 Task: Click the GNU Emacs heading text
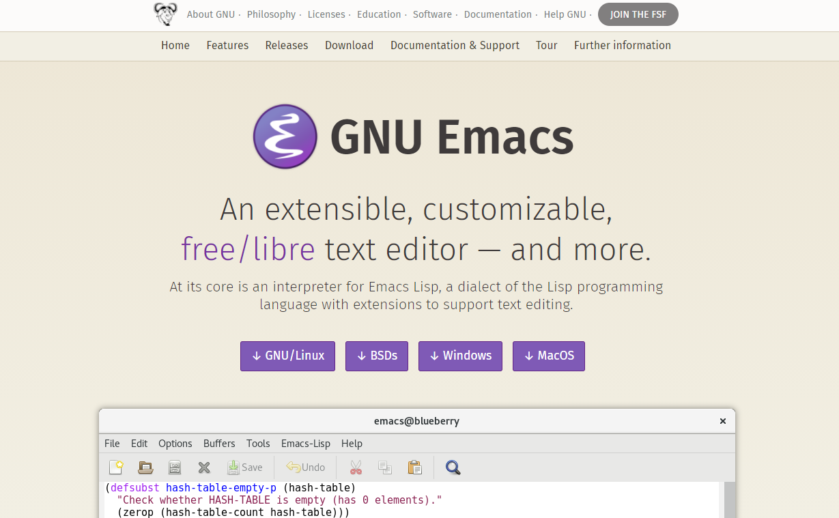click(x=452, y=136)
